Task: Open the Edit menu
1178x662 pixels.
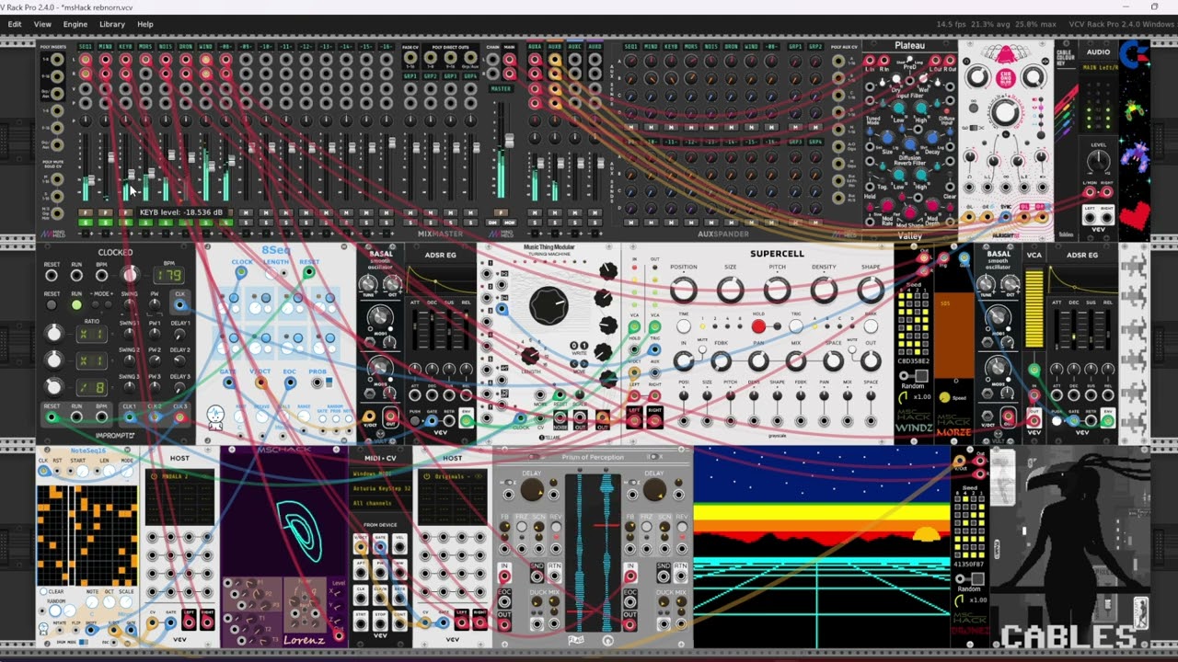Action: tap(15, 24)
